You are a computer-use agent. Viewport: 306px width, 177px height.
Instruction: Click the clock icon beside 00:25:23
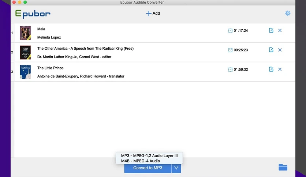tap(230, 50)
